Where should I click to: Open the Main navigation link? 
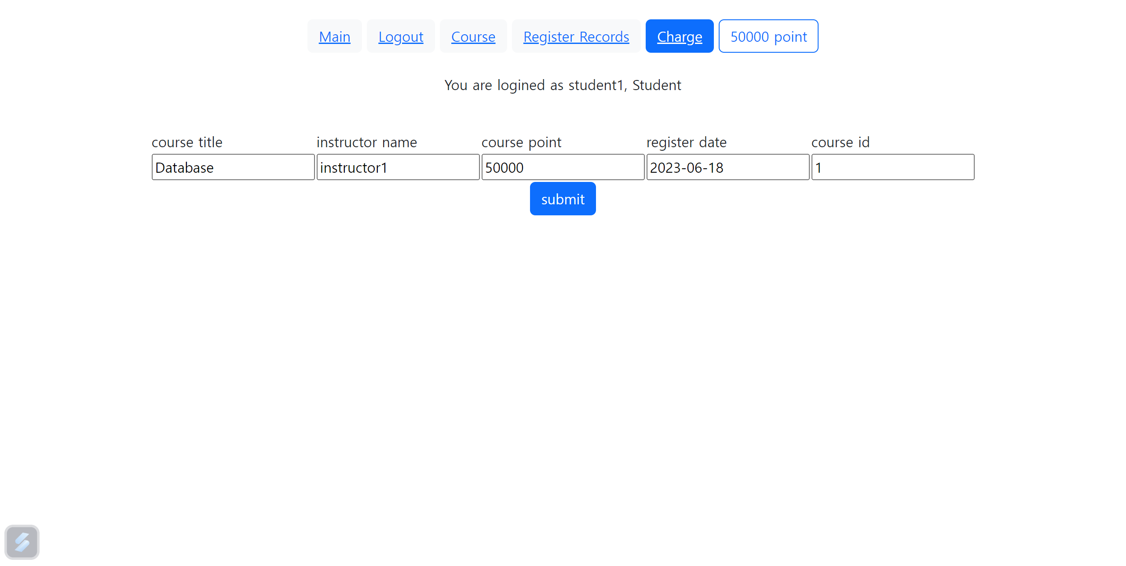(334, 36)
